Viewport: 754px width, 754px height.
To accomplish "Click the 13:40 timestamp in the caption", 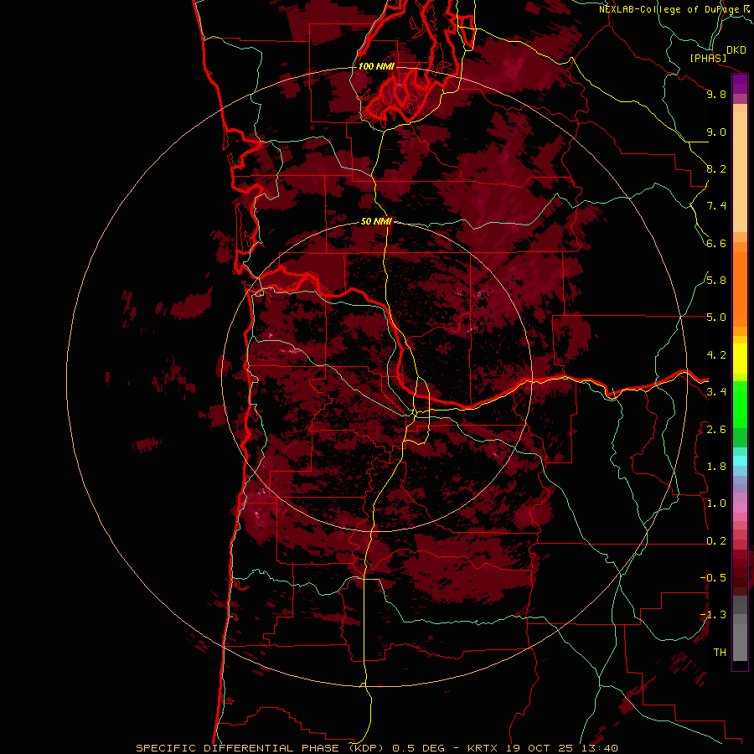I will 598,748.
